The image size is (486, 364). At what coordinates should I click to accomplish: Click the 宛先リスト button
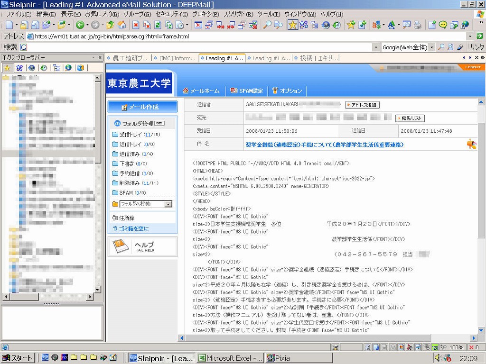pyautogui.click(x=410, y=118)
